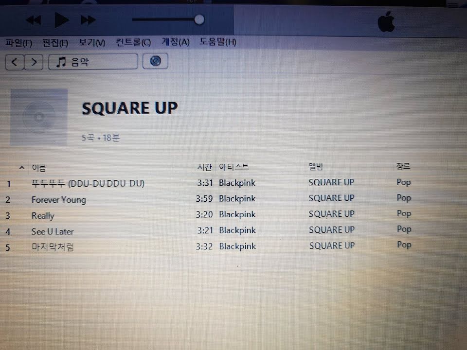The width and height of the screenshot is (467, 350).
Task: Click the SQUARE UP album title heading
Action: click(130, 108)
